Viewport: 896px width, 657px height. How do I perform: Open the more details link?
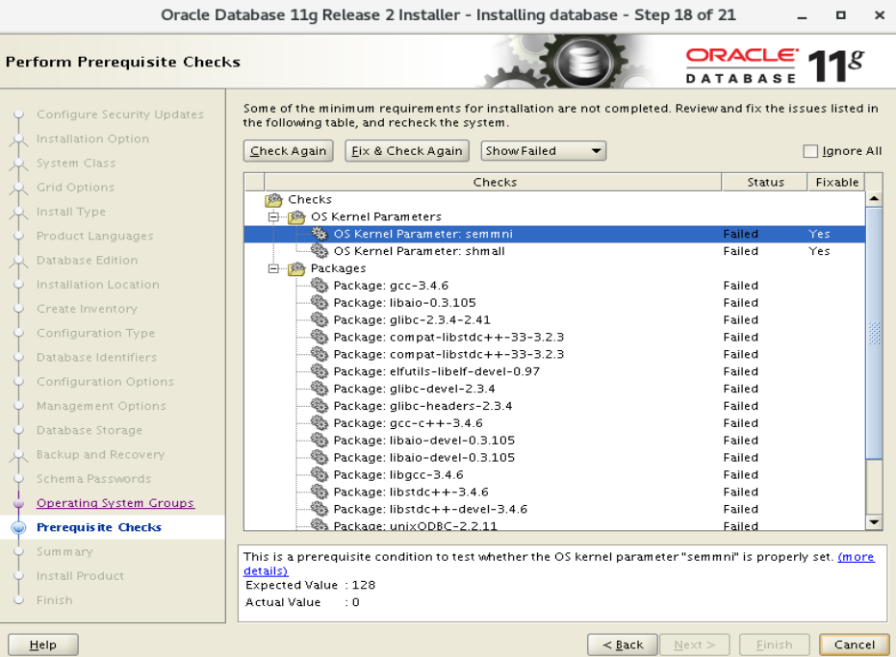click(x=856, y=557)
